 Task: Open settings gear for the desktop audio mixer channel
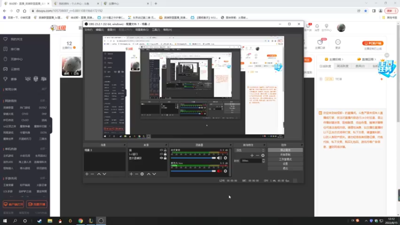225,158
